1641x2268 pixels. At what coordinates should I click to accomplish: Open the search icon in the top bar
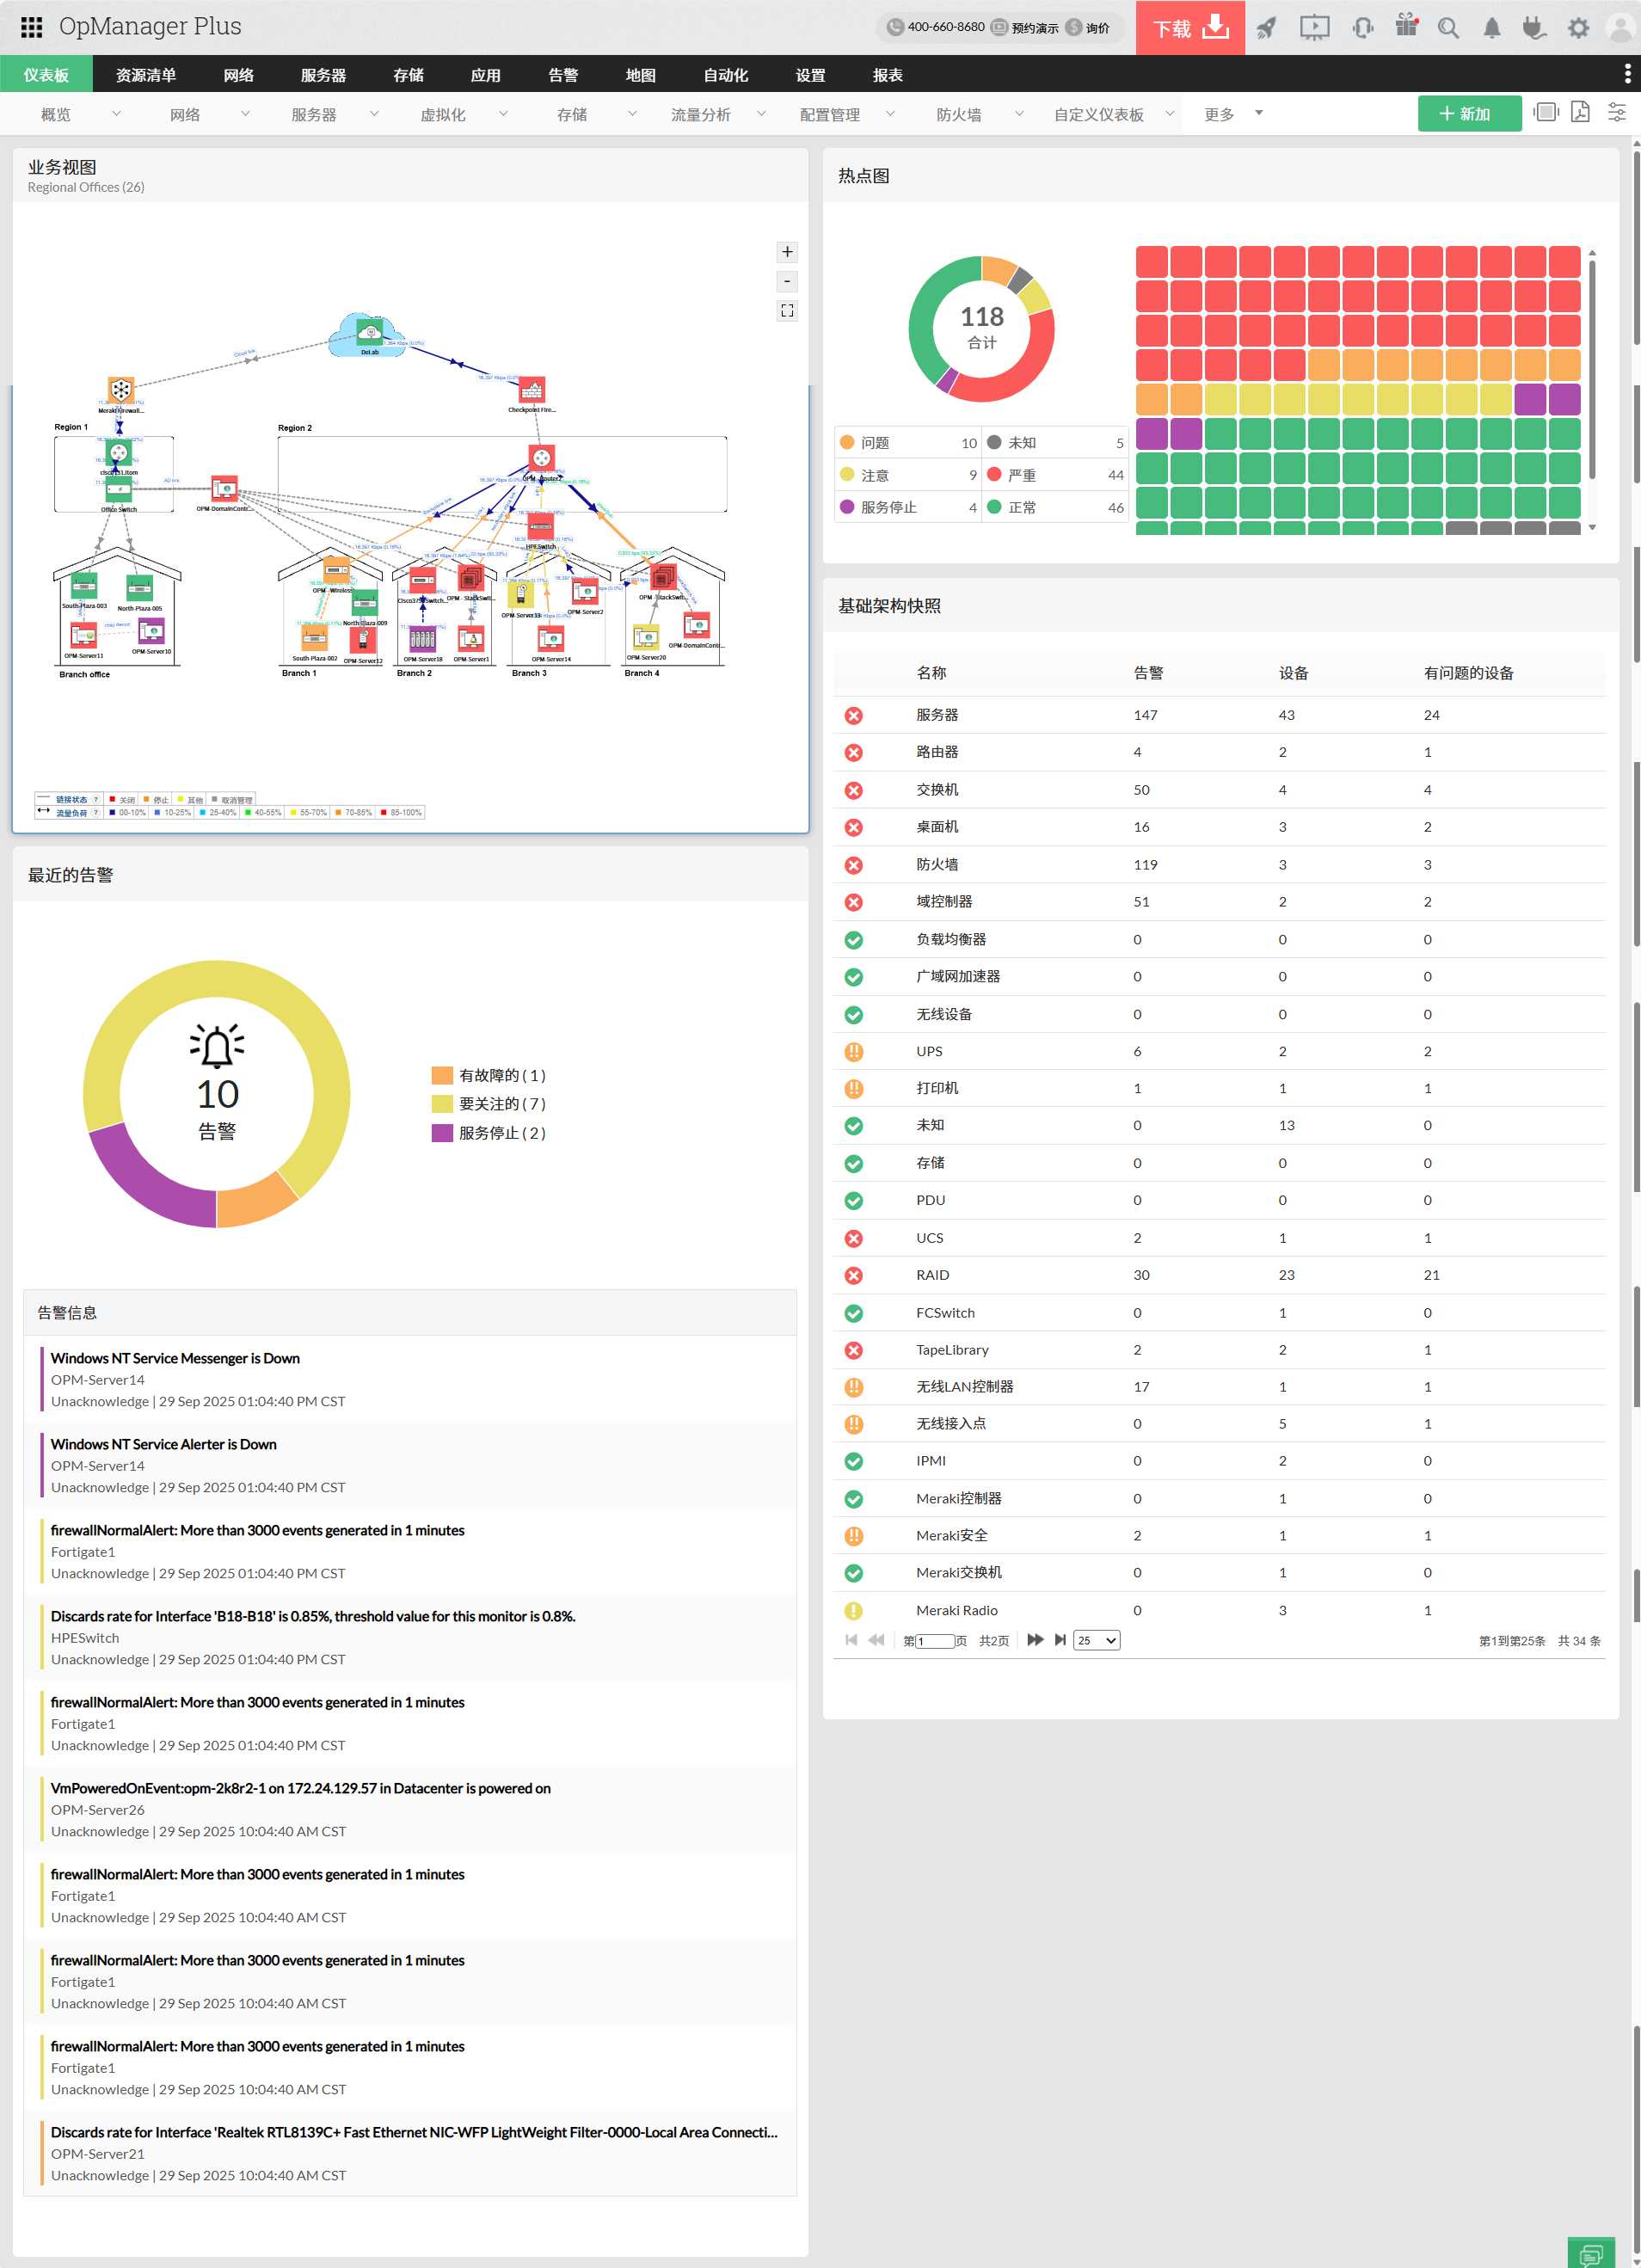[1448, 28]
